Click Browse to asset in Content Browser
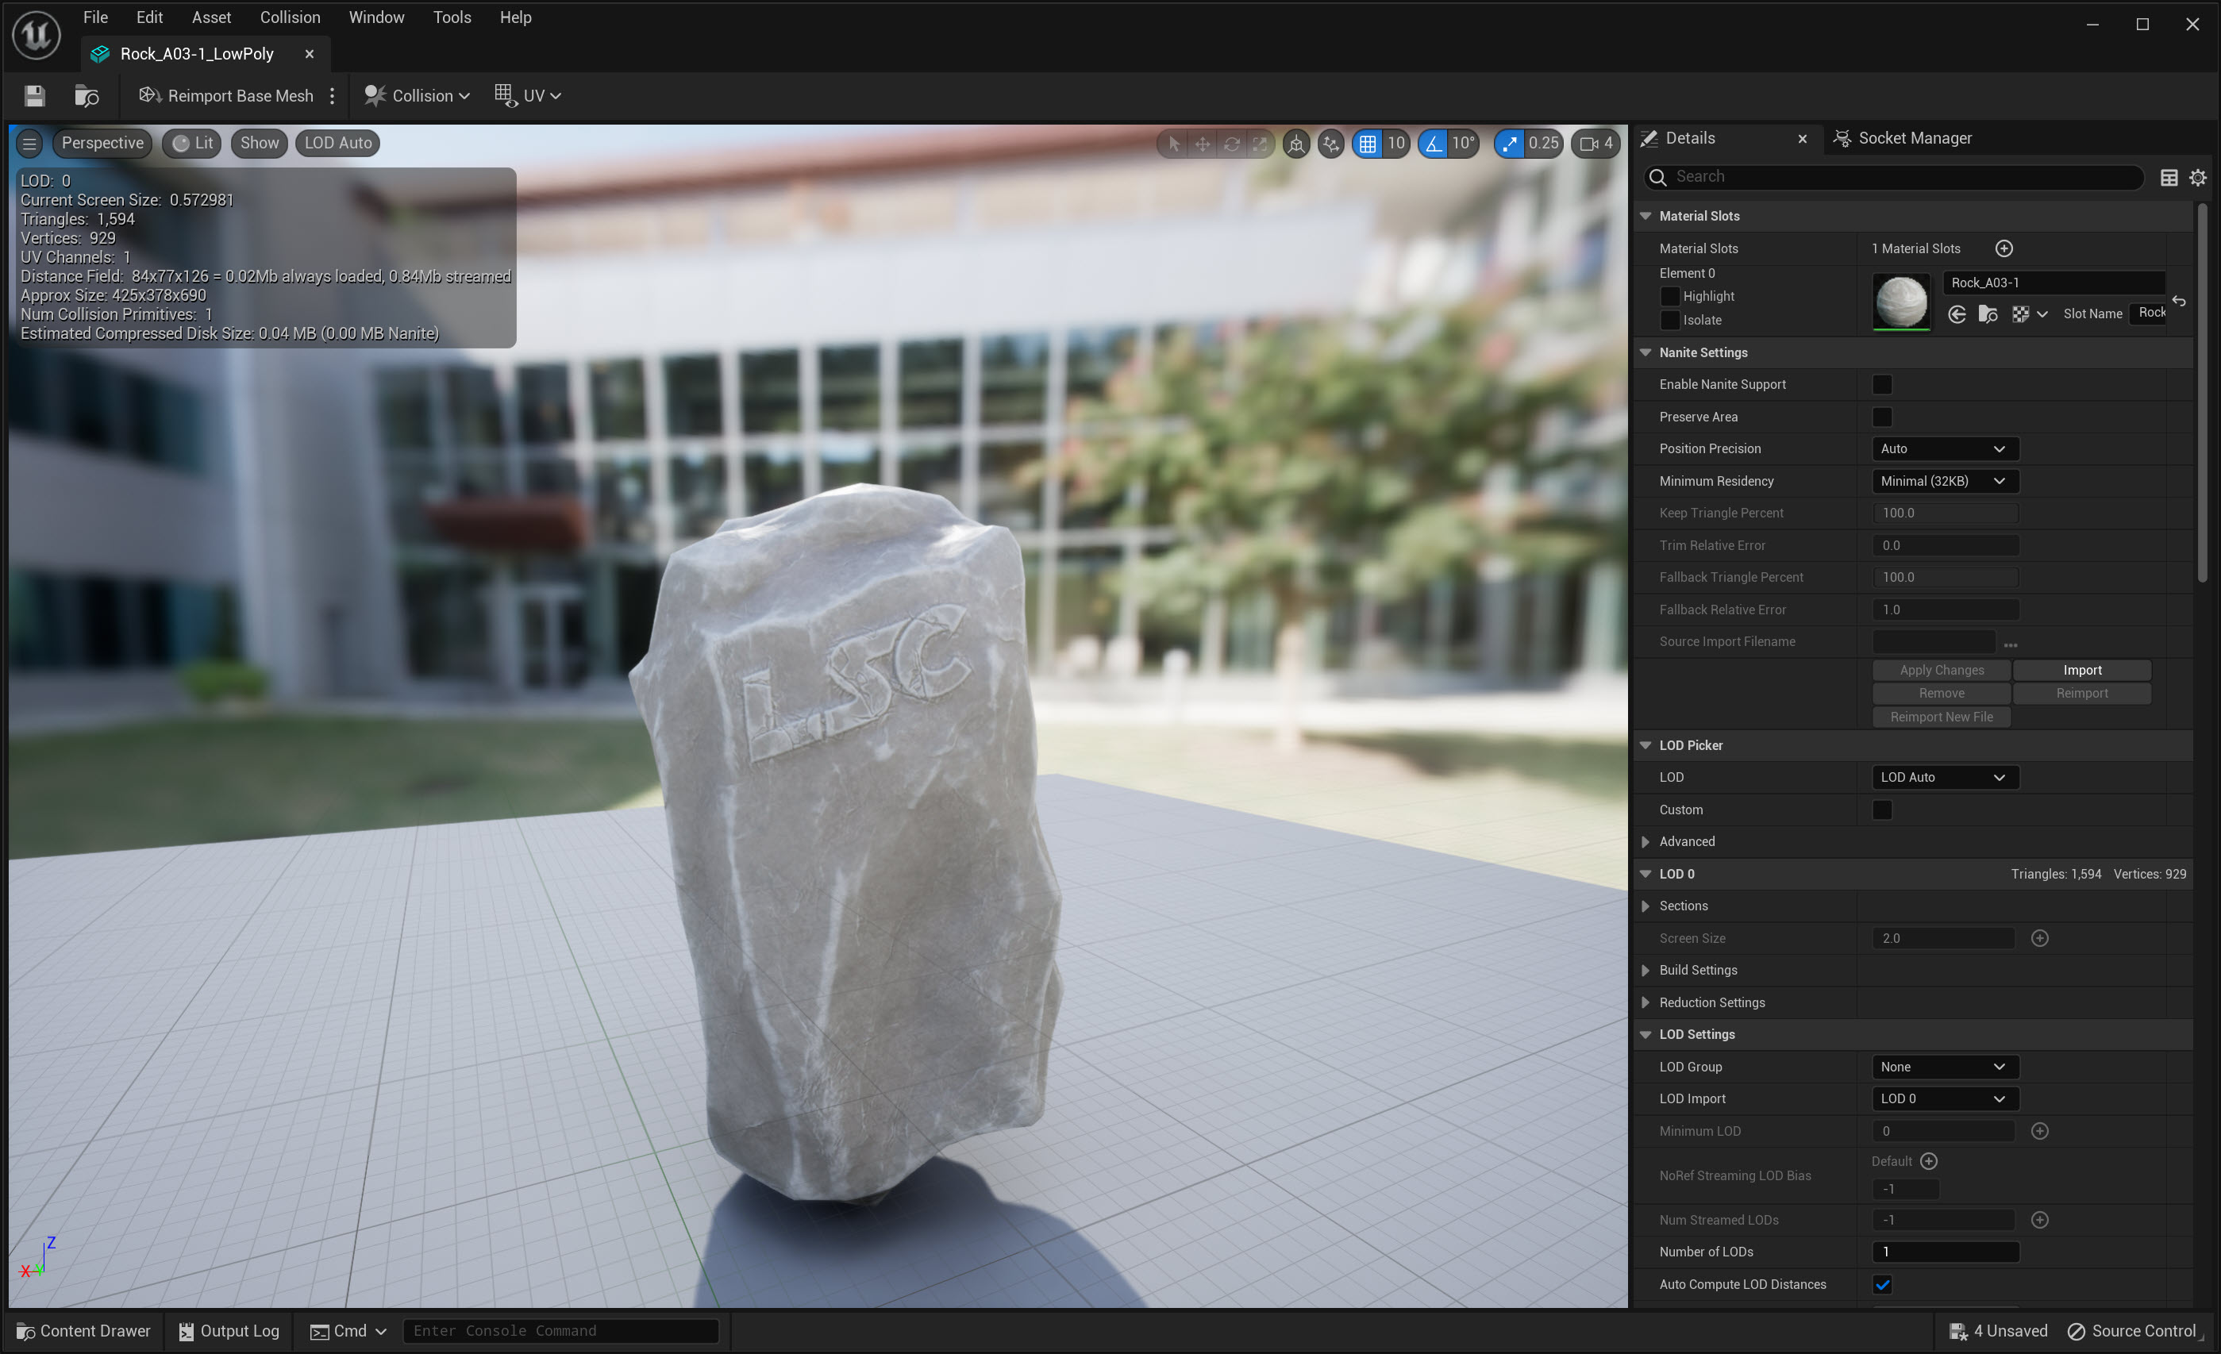2221x1354 pixels. (87, 95)
